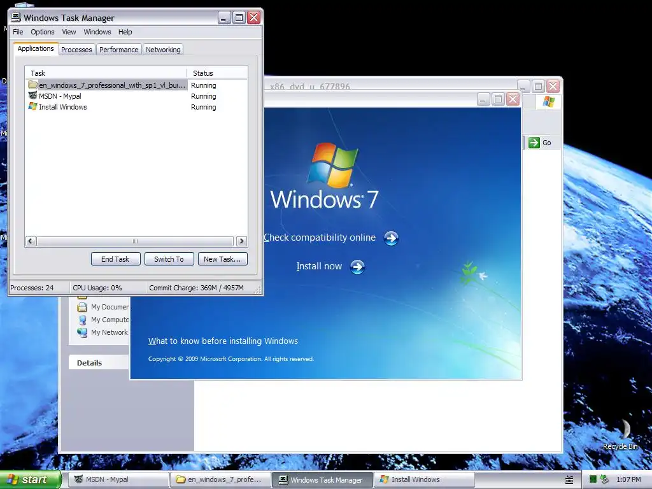The image size is (652, 489).
Task: Maximize the Task Manager window
Action: click(239, 17)
